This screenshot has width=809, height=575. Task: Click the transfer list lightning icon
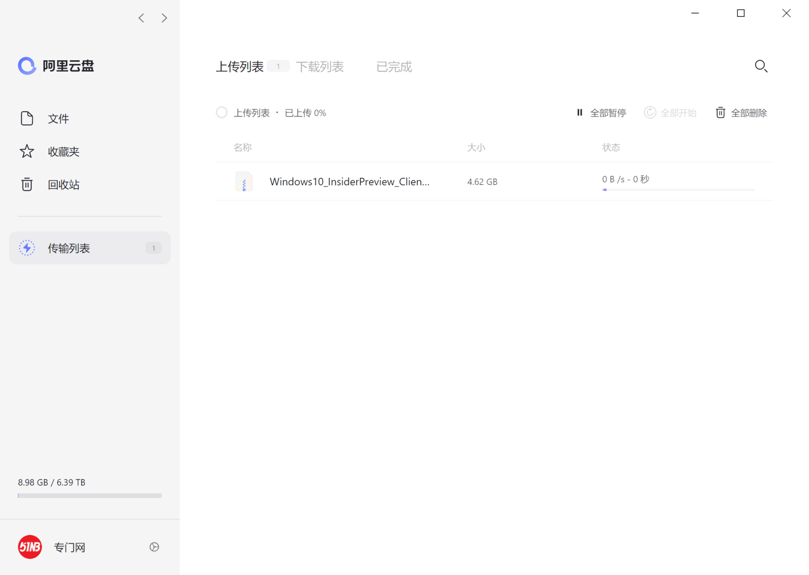point(27,248)
